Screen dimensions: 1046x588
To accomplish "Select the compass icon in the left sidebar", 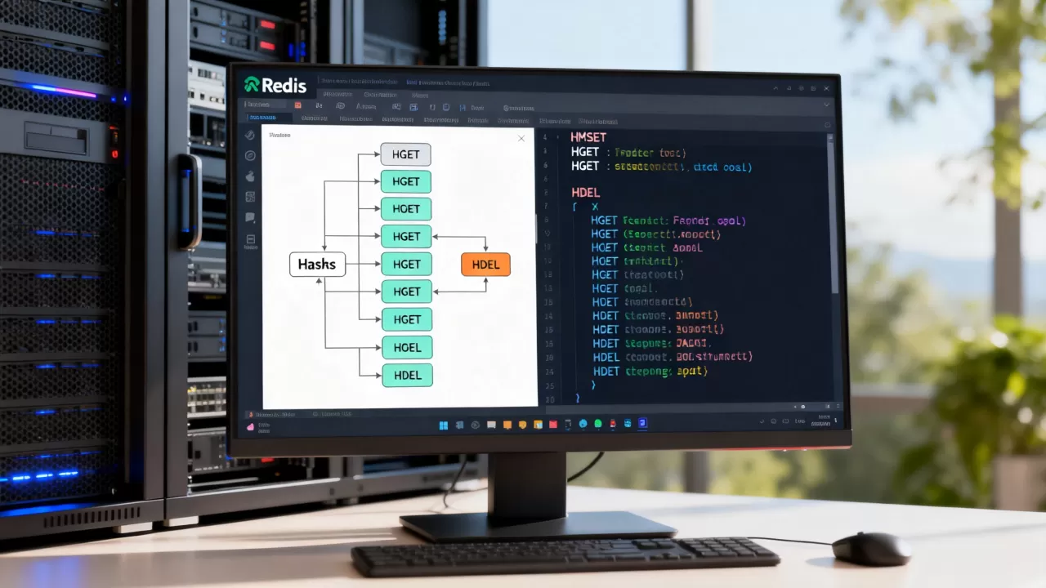I will tap(250, 155).
